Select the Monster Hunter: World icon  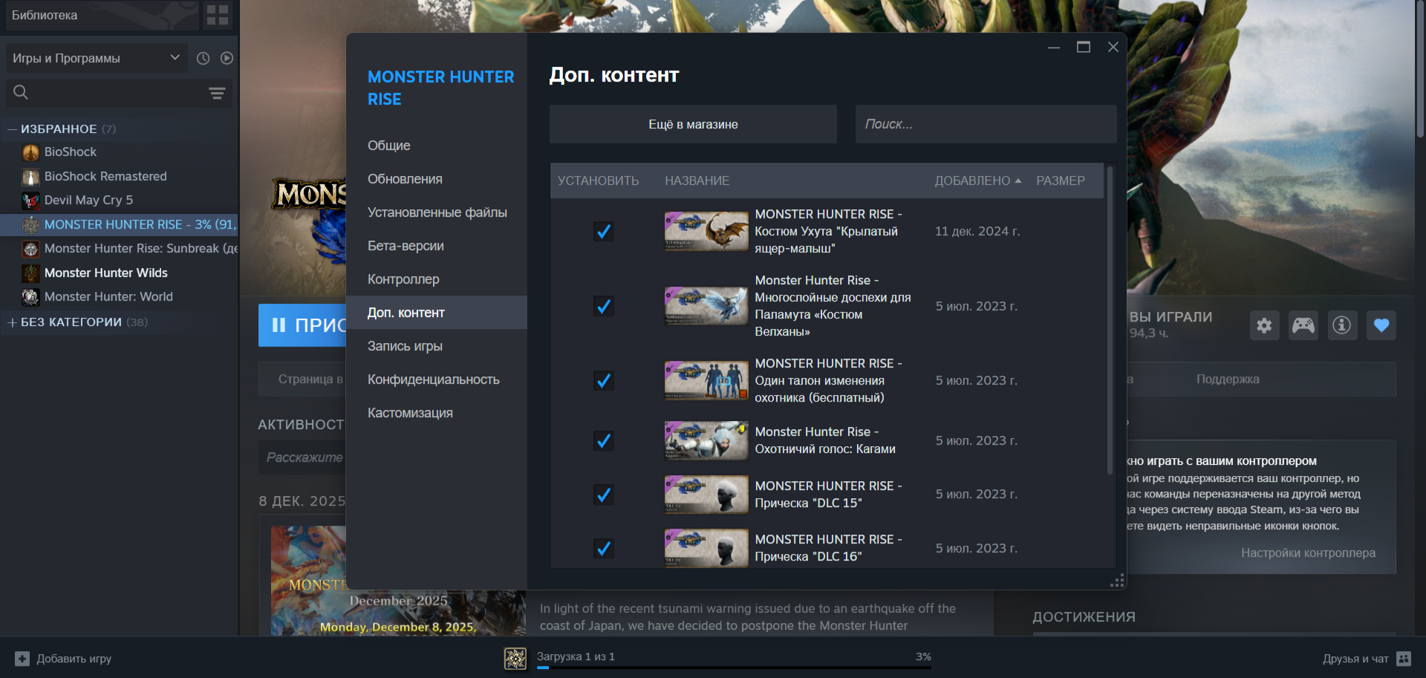[x=30, y=297]
